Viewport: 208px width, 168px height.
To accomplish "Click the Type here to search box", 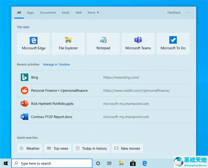I will click(52, 163).
